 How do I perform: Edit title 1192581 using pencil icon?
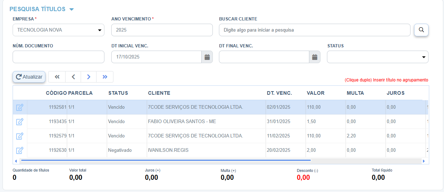coord(20,107)
